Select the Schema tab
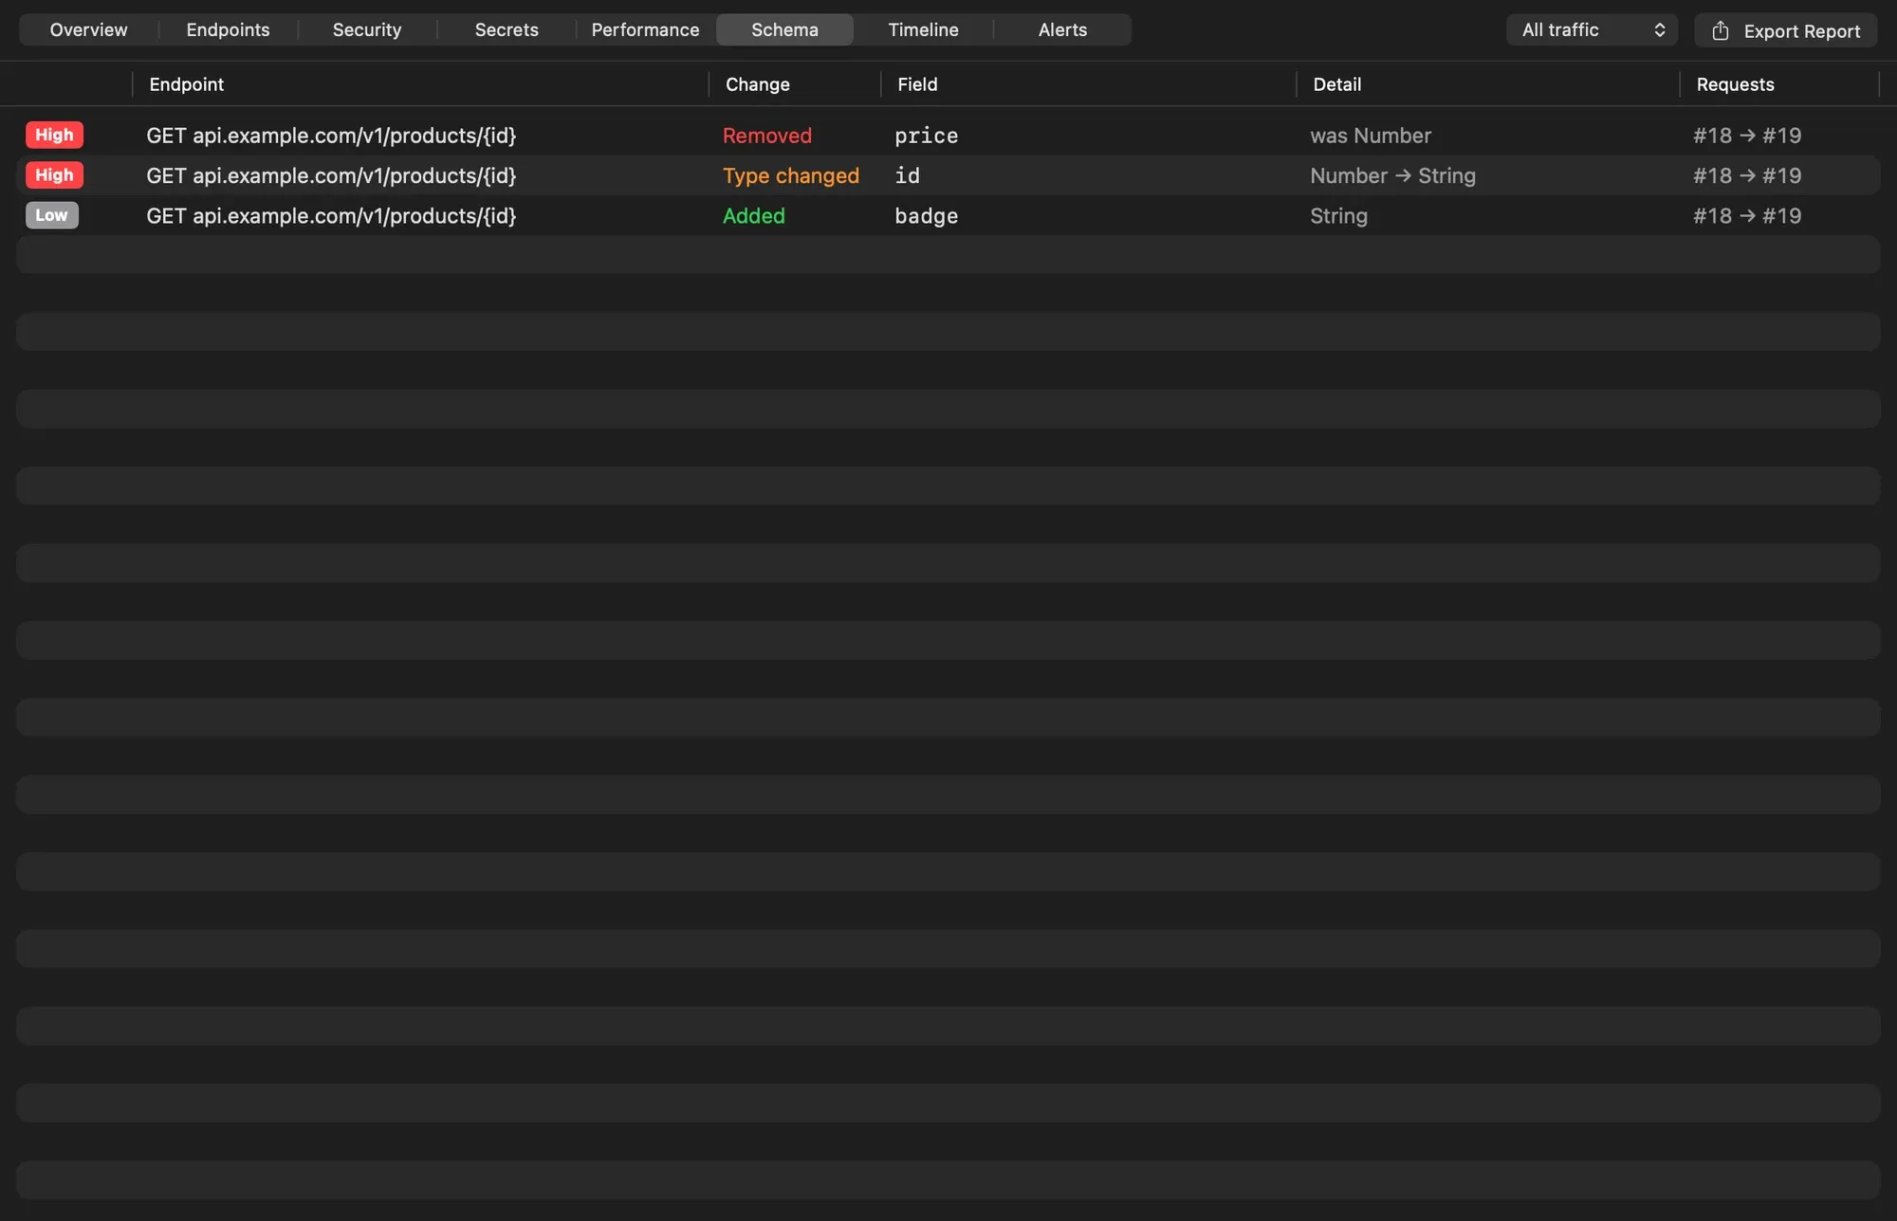Viewport: 1897px width, 1221px height. pyautogui.click(x=784, y=29)
